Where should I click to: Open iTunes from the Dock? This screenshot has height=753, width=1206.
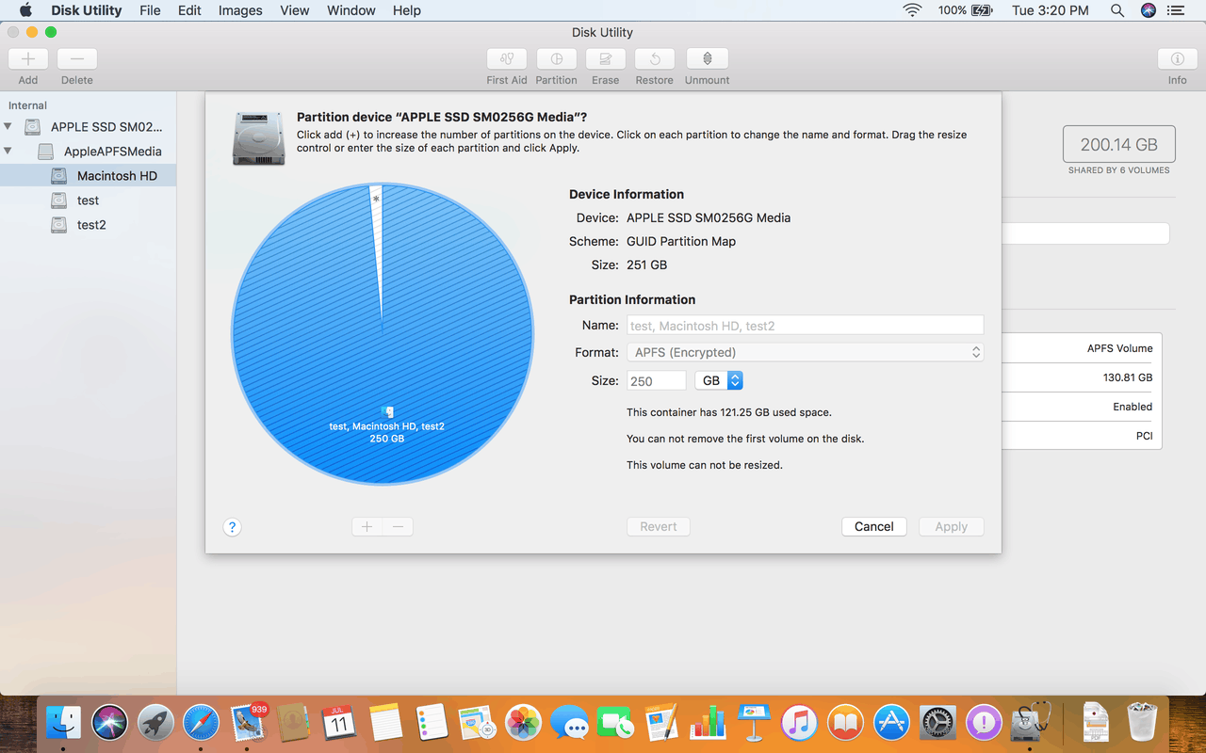pos(800,723)
